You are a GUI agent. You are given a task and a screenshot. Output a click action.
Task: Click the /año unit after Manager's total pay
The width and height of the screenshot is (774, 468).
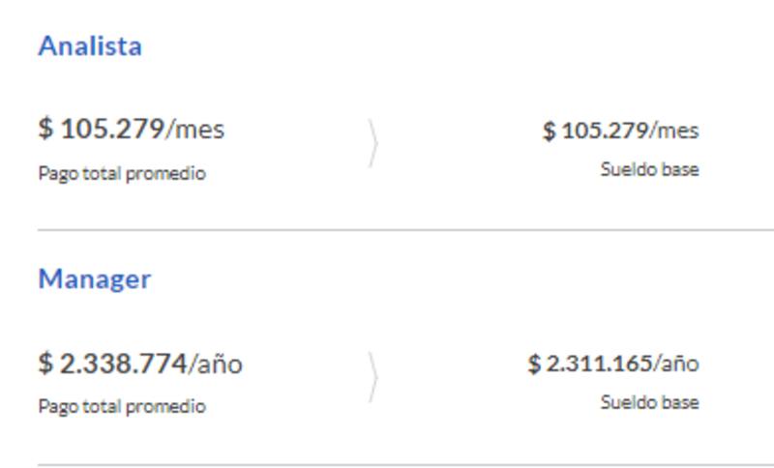216,365
